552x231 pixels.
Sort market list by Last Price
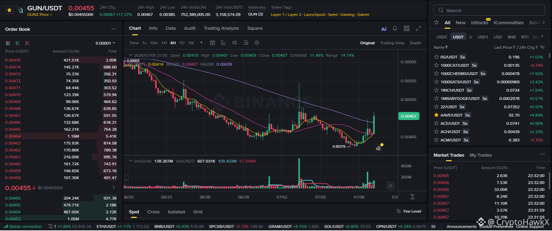pyautogui.click(x=505, y=47)
